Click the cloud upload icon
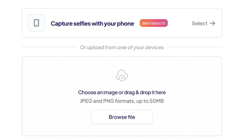 122,75
